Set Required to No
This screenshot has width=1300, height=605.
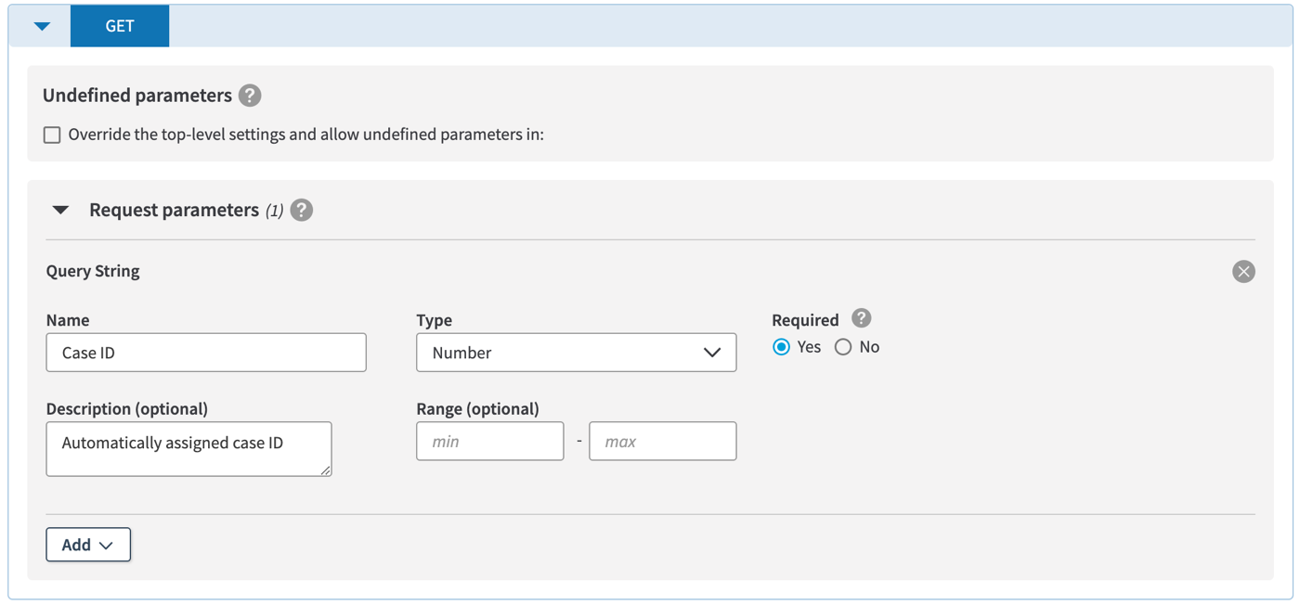843,347
